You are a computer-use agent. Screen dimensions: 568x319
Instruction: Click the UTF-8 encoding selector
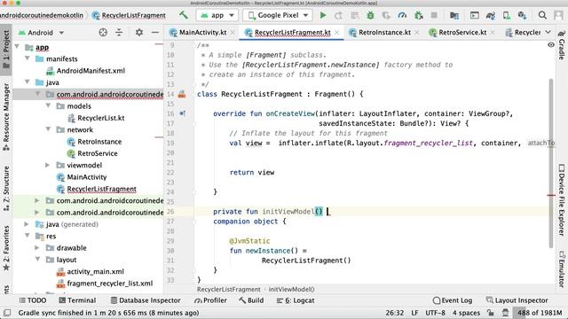[x=435, y=313]
